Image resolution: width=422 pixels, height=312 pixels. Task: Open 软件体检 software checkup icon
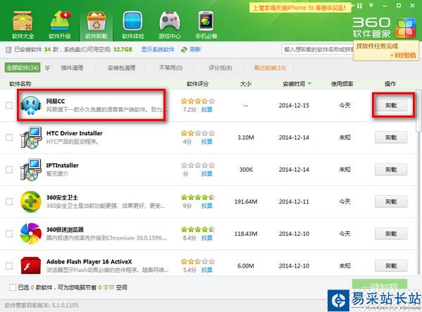[x=132, y=25]
